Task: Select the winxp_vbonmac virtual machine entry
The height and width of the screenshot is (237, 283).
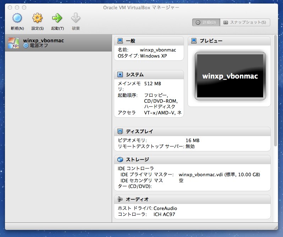Action: (x=59, y=43)
